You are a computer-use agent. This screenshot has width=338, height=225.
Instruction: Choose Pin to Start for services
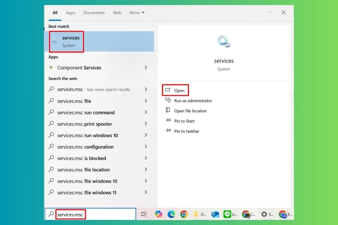pos(184,121)
